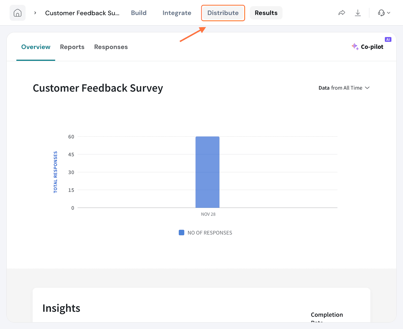Viewport: 403px width, 329px height.
Task: Click the share arrow icon
Action: [342, 13]
